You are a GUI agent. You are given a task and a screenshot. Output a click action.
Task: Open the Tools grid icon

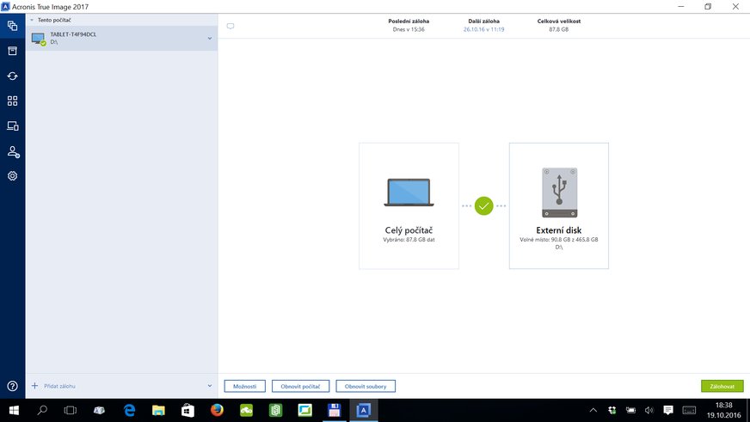pos(12,101)
